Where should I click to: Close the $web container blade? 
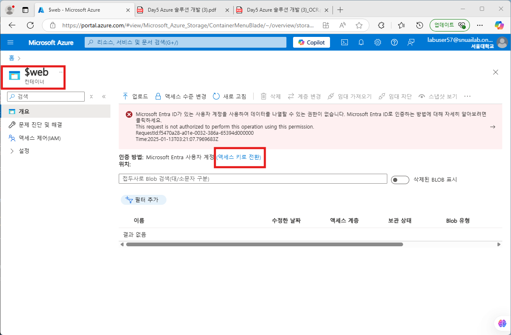(x=495, y=72)
